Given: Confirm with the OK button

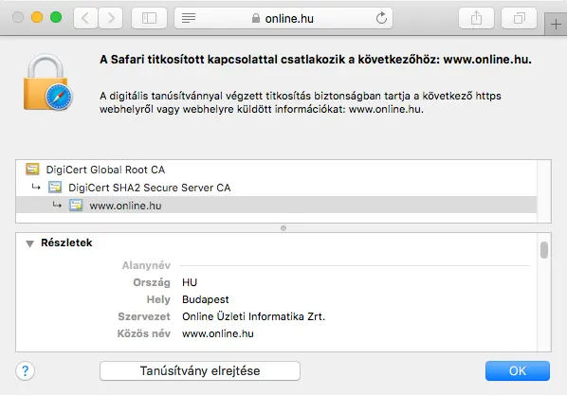Looking at the screenshot, I should pyautogui.click(x=518, y=370).
